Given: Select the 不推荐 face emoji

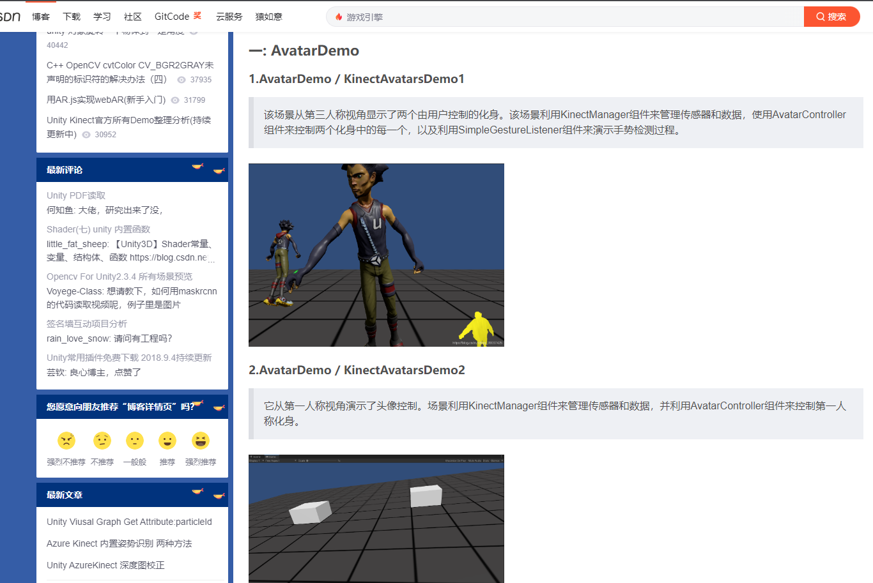Looking at the screenshot, I should coord(102,441).
